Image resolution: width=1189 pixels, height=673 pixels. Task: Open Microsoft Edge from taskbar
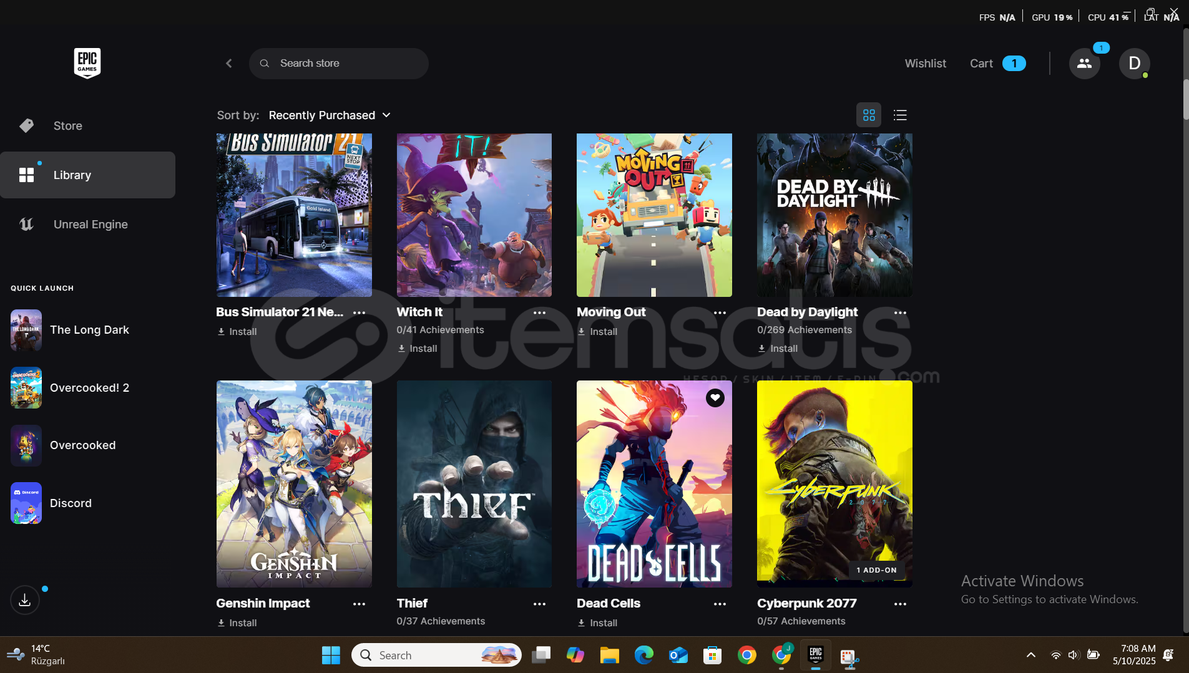(x=644, y=656)
